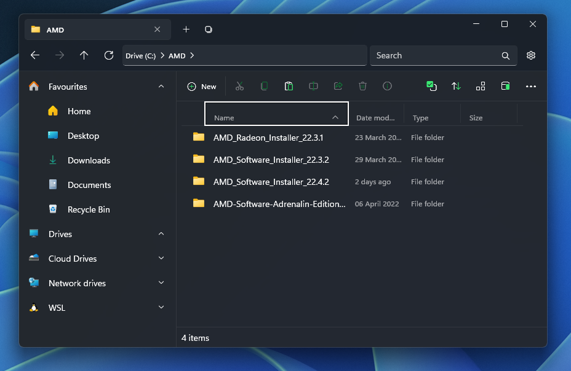Select the AMD tab
Image resolution: width=571 pixels, height=371 pixels.
(x=98, y=29)
